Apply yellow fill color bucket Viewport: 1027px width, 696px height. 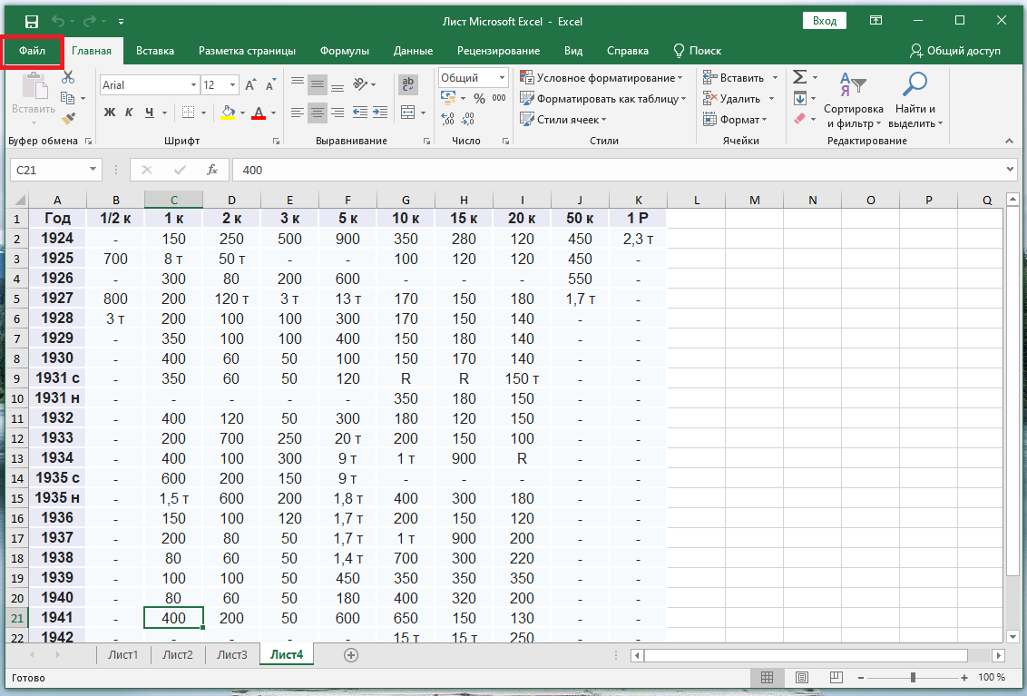[x=228, y=113]
